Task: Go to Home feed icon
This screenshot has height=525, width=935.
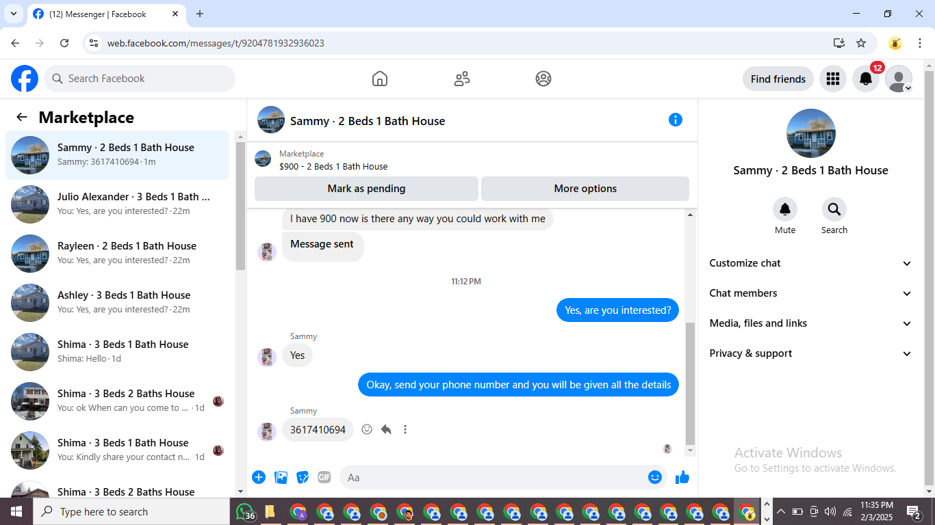Action: (380, 79)
